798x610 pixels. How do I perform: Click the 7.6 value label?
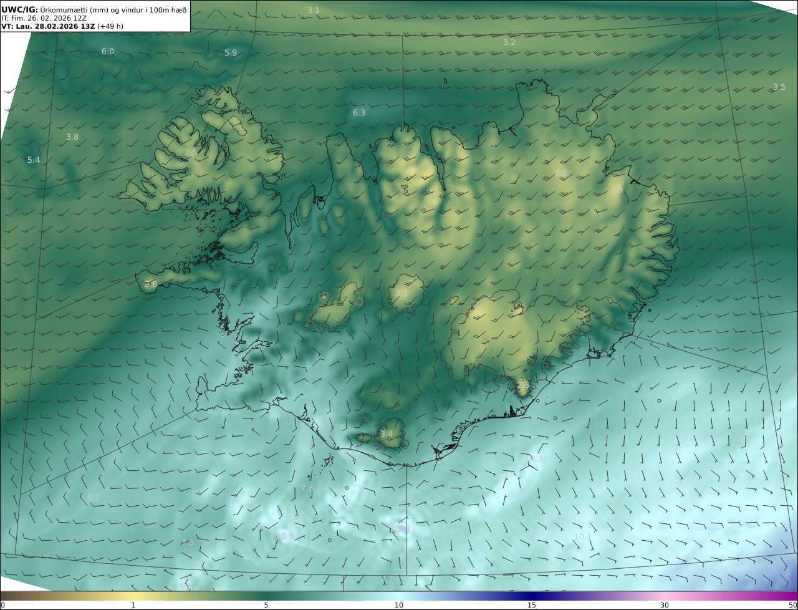tap(307, 488)
